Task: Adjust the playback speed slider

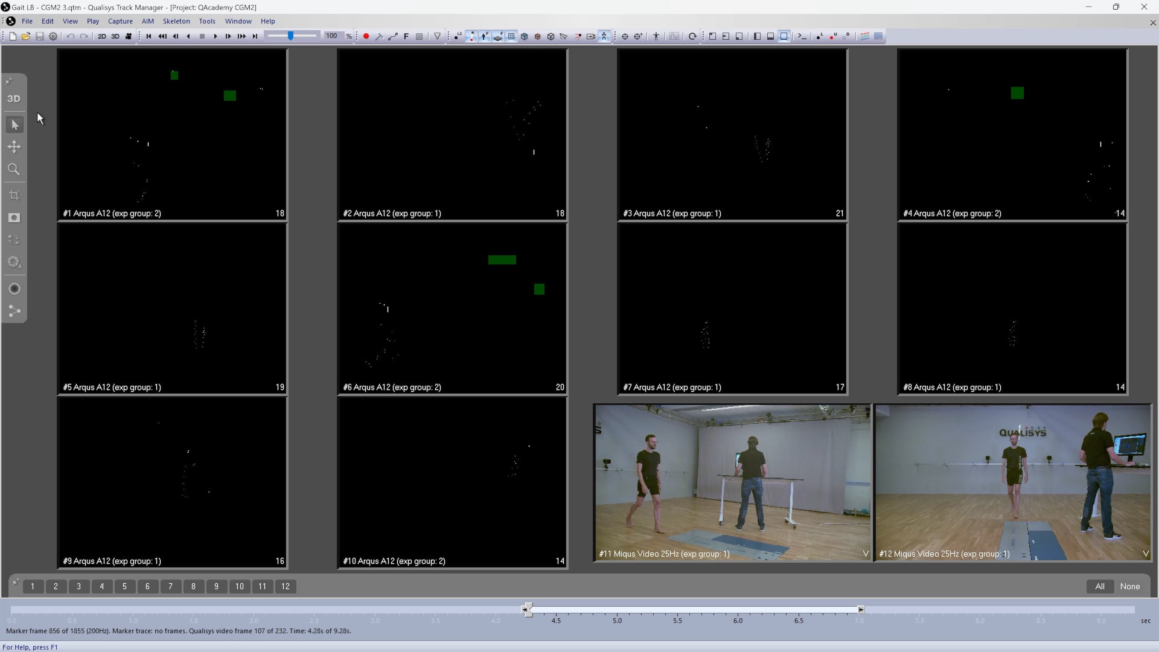Action: click(292, 36)
